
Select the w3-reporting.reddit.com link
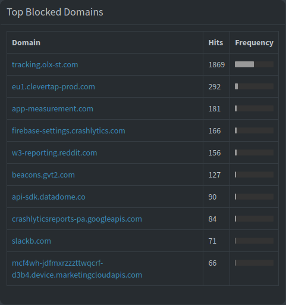point(55,153)
